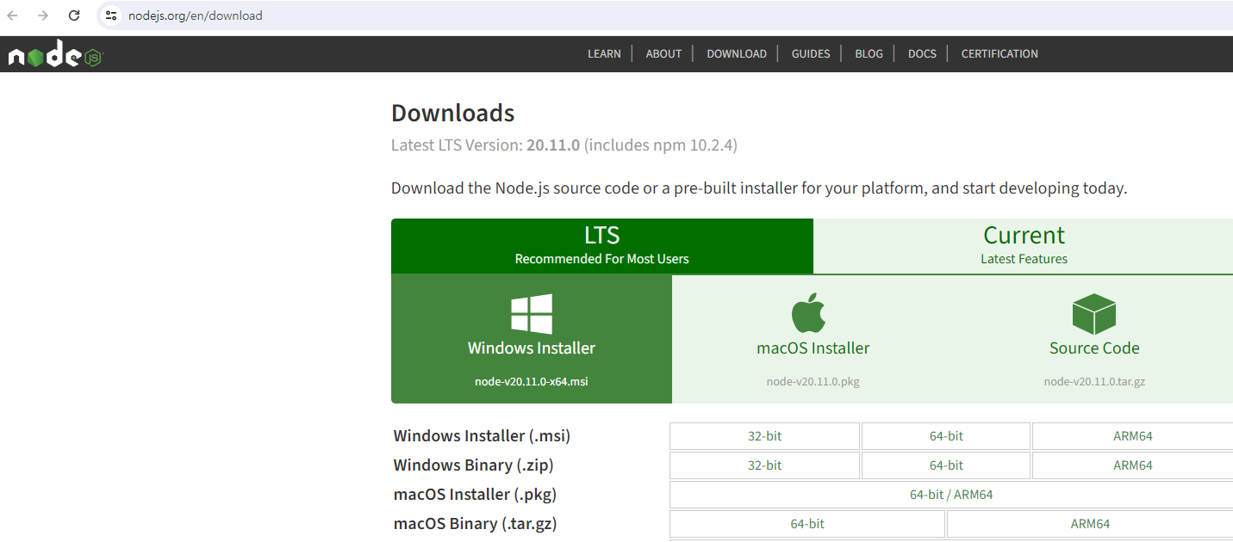Viewport: 1233px width, 542px height.
Task: Open the DOWNLOAD menu item
Action: point(737,53)
